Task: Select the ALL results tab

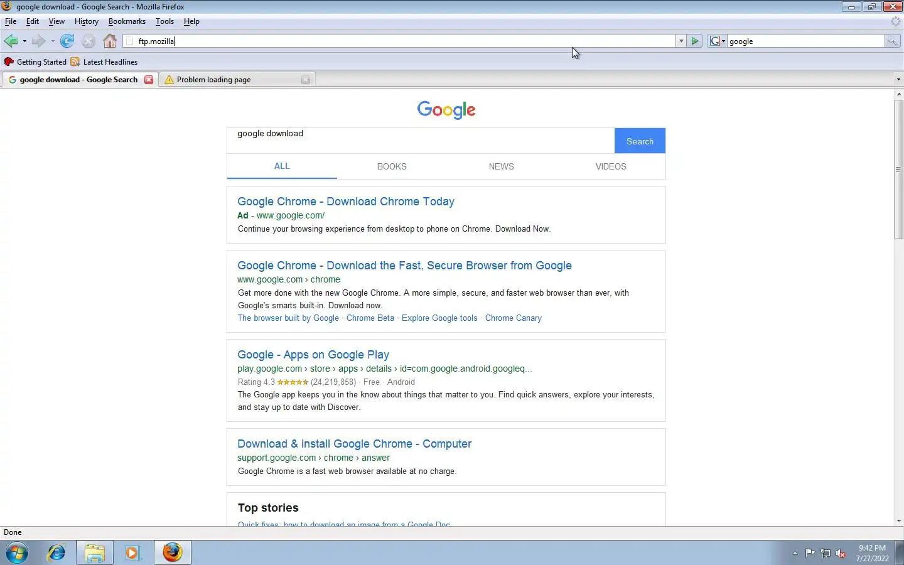Action: click(282, 166)
